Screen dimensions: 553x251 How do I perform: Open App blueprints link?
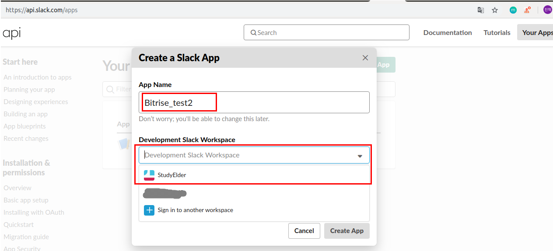click(x=24, y=126)
